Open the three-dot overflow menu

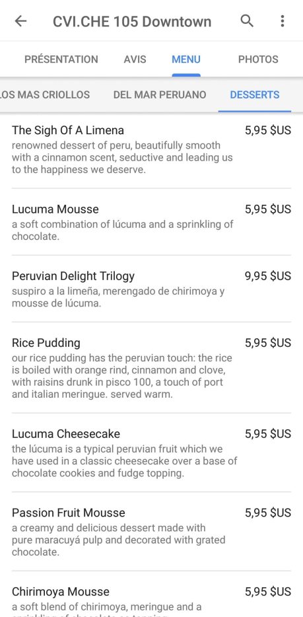282,21
